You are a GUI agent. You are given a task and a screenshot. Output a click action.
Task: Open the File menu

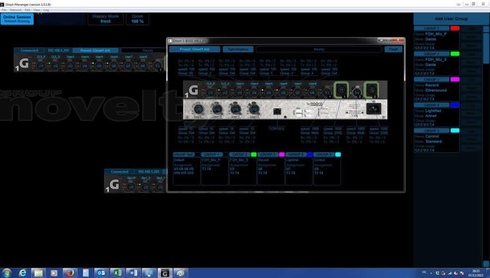pyautogui.click(x=4, y=10)
